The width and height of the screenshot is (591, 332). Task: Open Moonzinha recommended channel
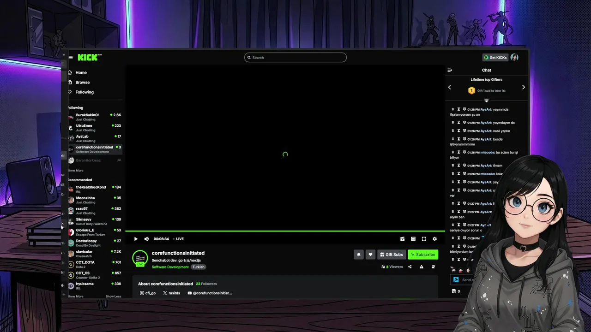95,200
